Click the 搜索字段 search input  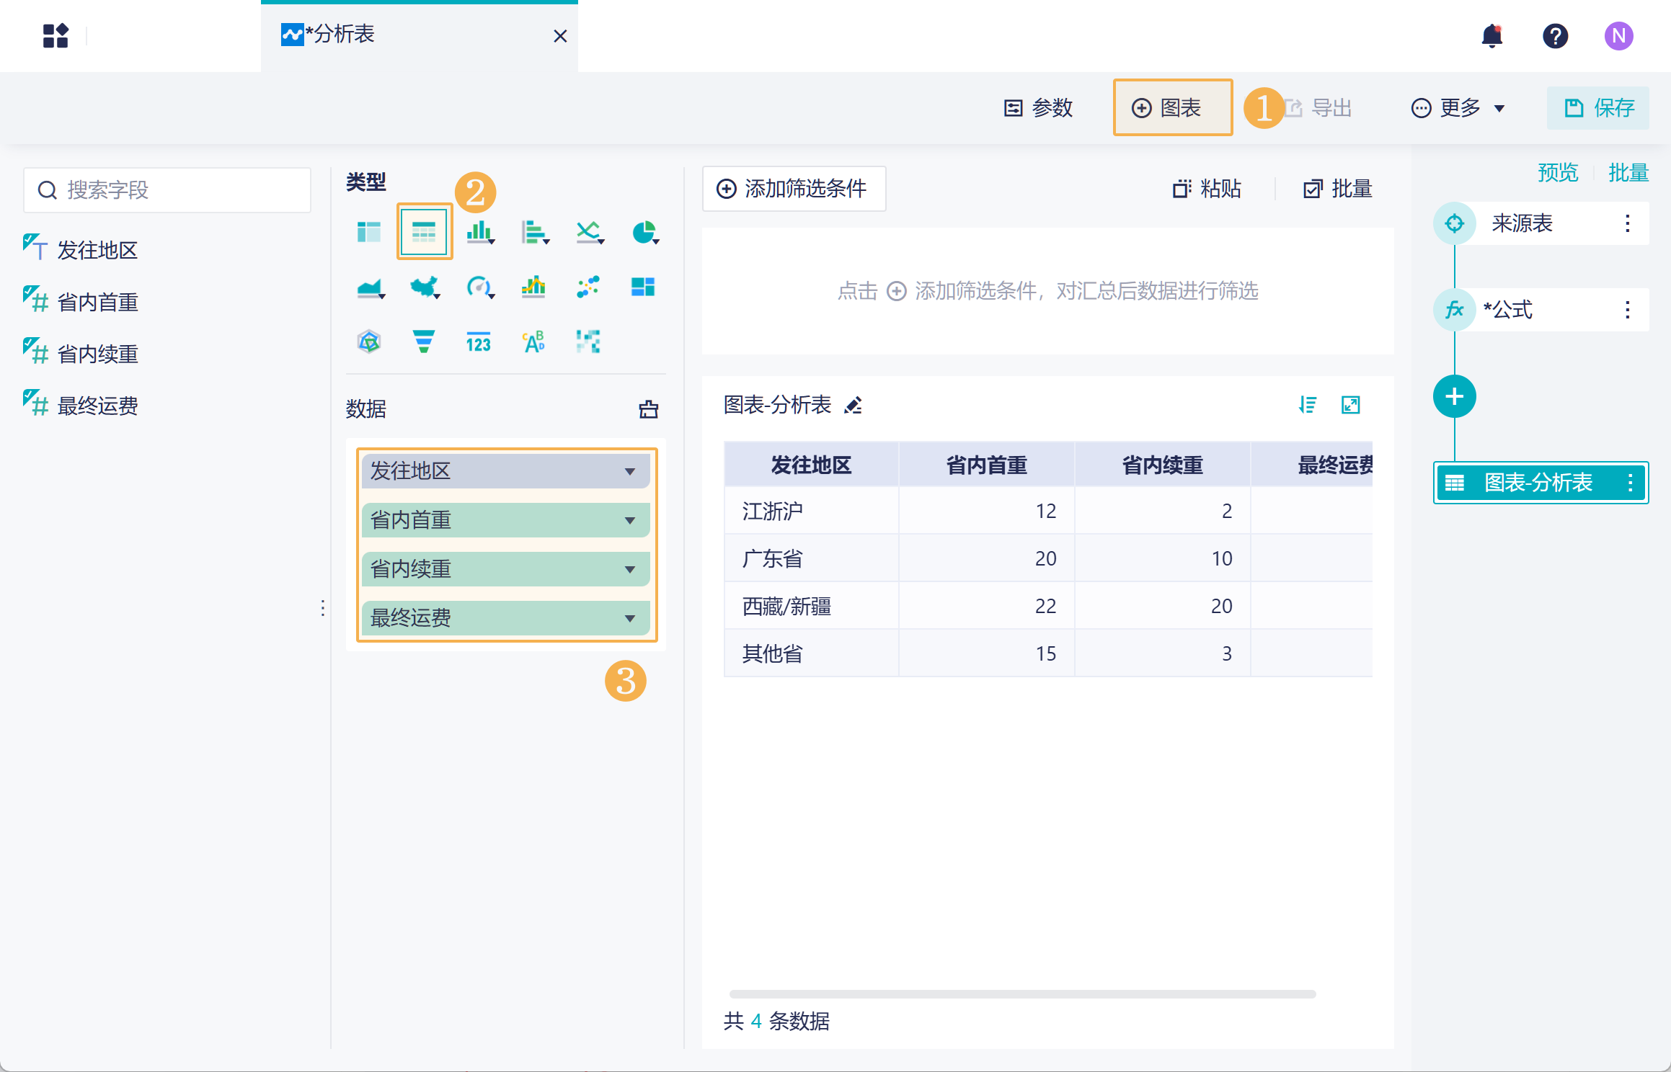167,190
